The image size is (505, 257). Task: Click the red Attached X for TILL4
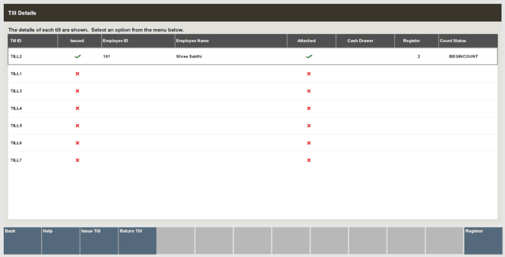point(309,108)
